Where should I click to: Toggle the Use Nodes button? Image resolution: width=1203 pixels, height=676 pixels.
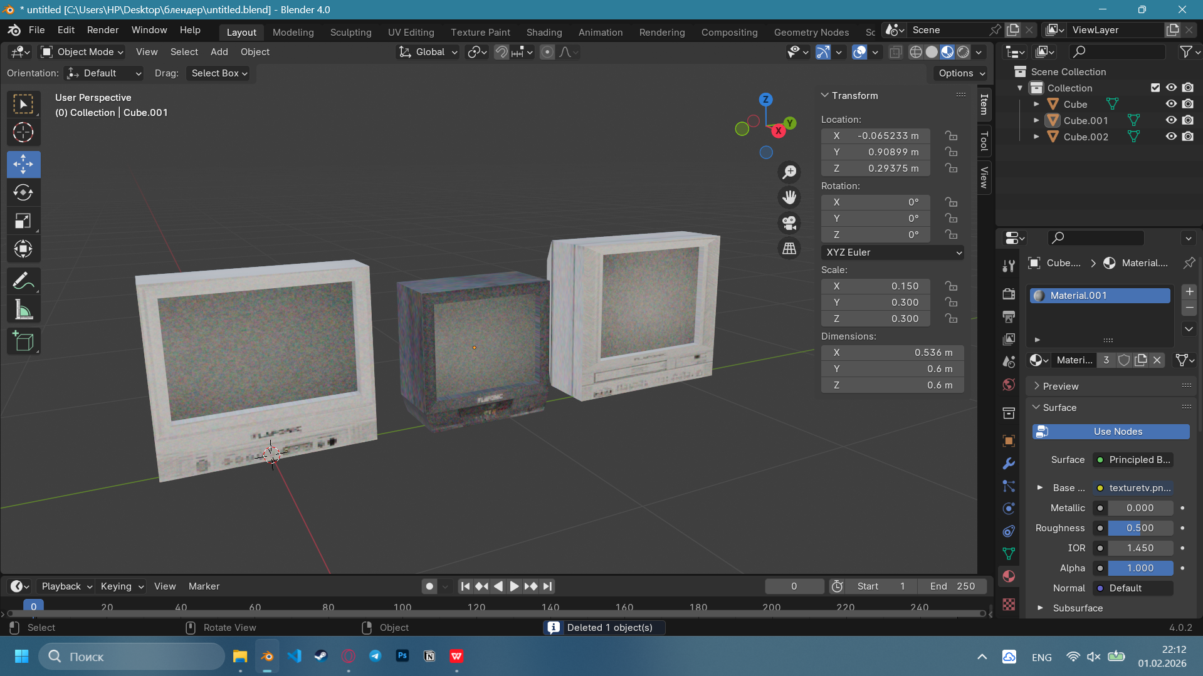1111,432
